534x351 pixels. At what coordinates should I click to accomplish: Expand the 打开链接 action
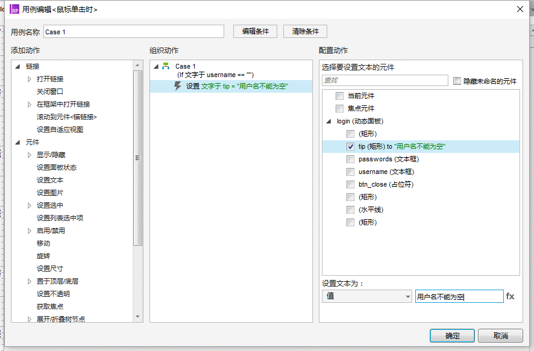click(x=30, y=79)
